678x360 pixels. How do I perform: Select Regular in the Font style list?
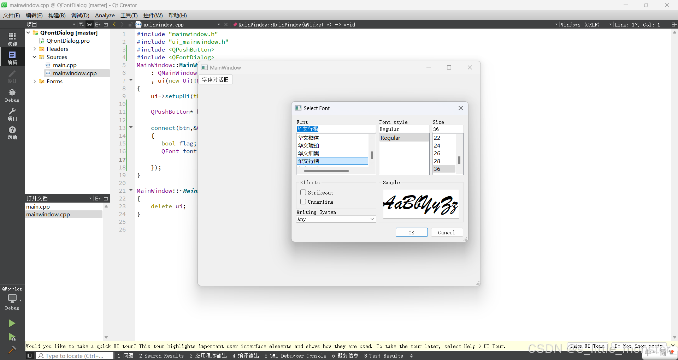[404, 138]
